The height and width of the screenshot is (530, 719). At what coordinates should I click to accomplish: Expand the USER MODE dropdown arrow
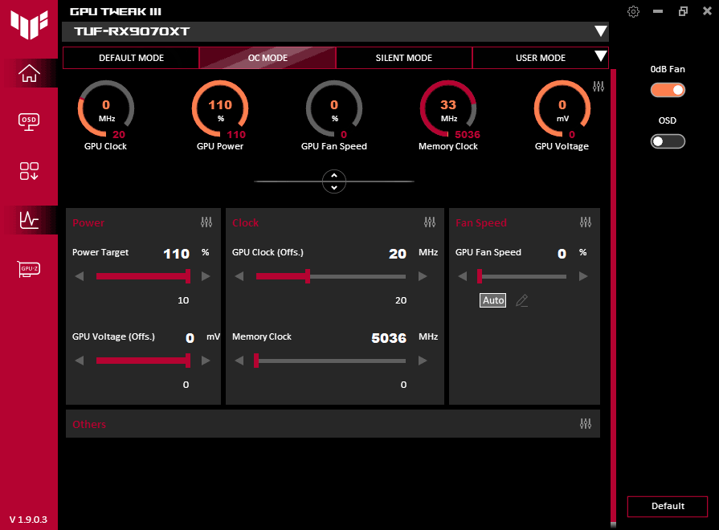pyautogui.click(x=599, y=57)
